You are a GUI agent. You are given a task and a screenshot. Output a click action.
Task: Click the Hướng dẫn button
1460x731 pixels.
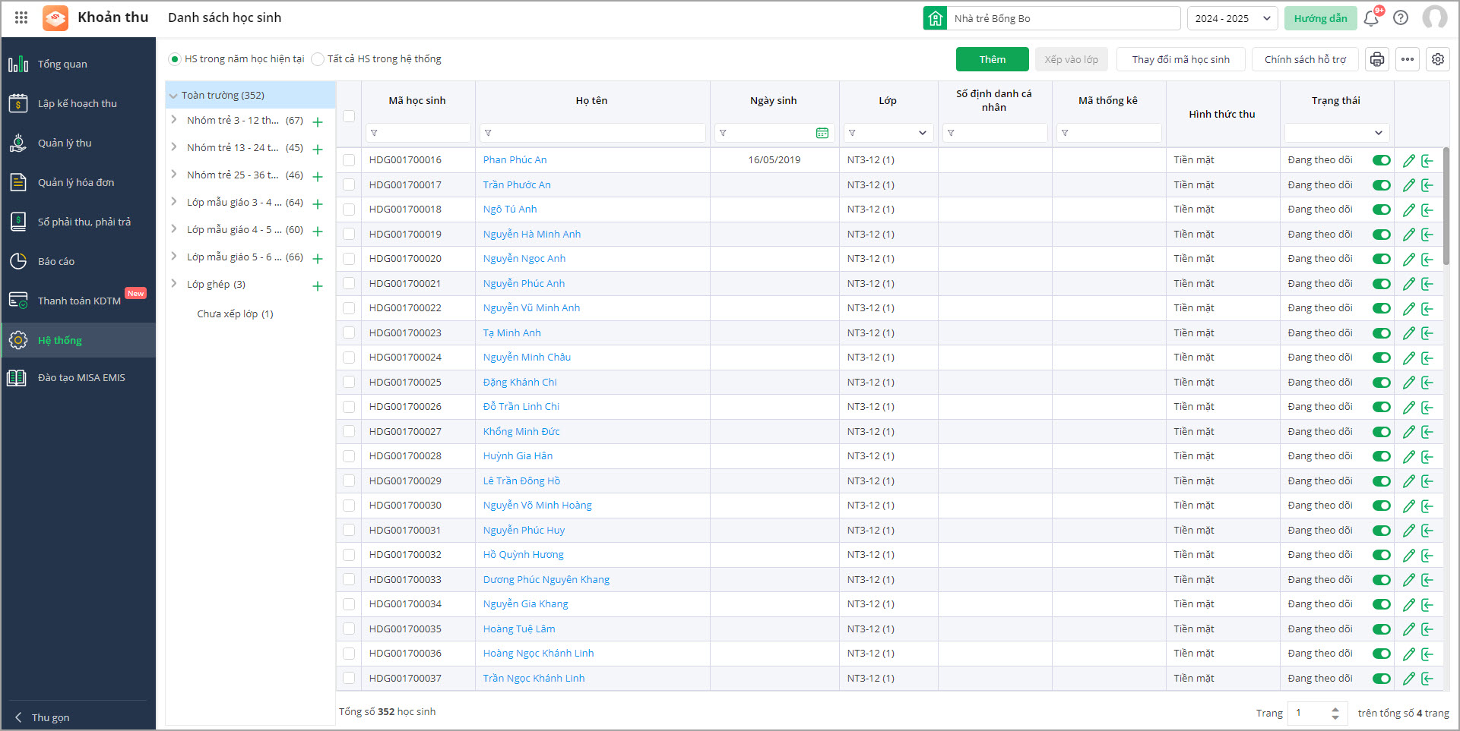point(1320,18)
